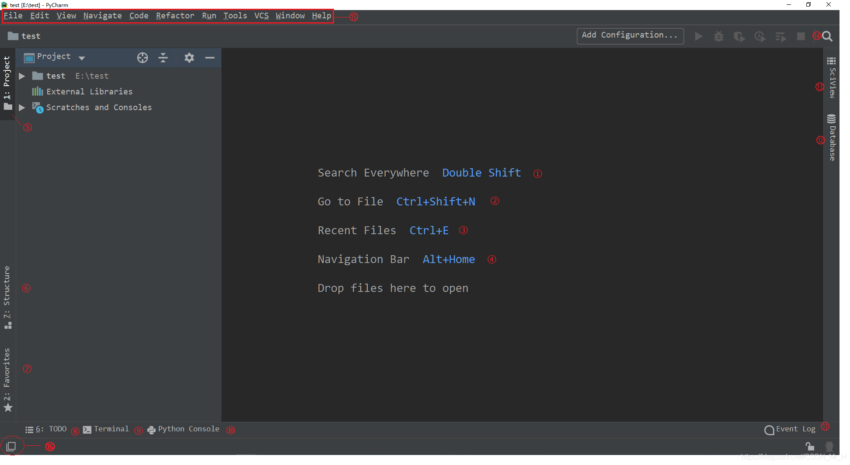Click the Scratches and Consoles icon

38,108
